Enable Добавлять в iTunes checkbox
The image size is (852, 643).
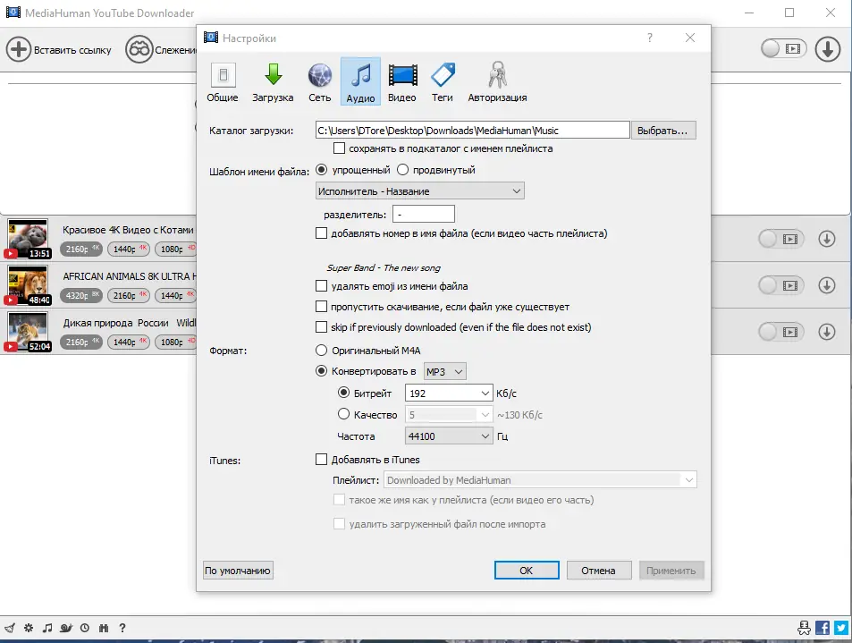coord(321,460)
